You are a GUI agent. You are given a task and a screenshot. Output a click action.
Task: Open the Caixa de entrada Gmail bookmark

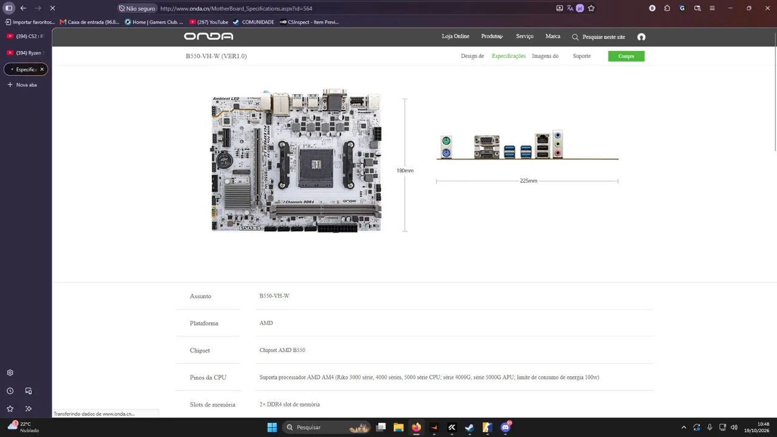click(x=90, y=22)
